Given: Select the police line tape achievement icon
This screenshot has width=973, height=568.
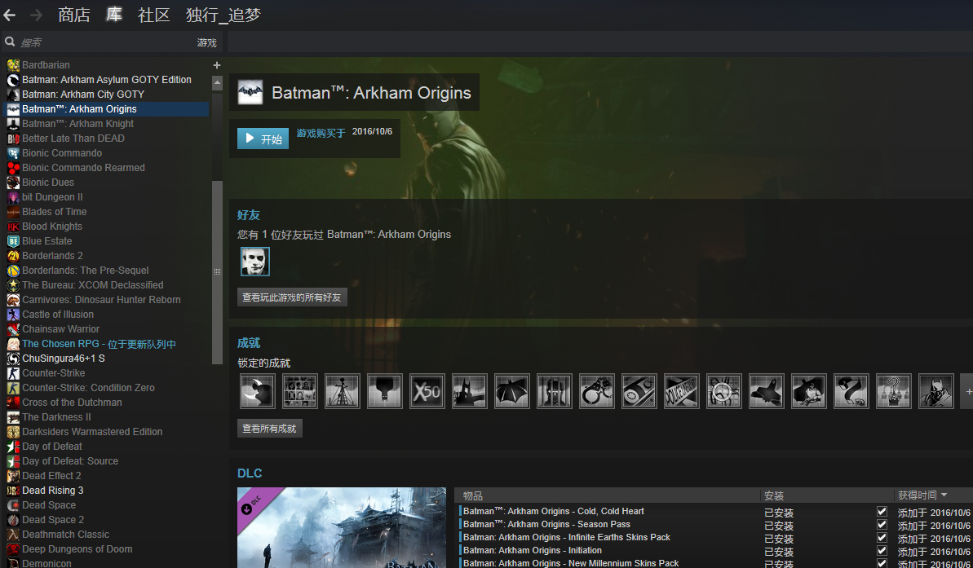Looking at the screenshot, I should (681, 391).
